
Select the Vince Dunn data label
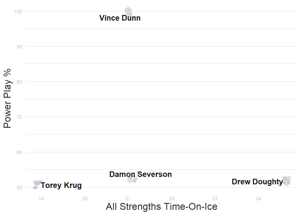coord(120,18)
